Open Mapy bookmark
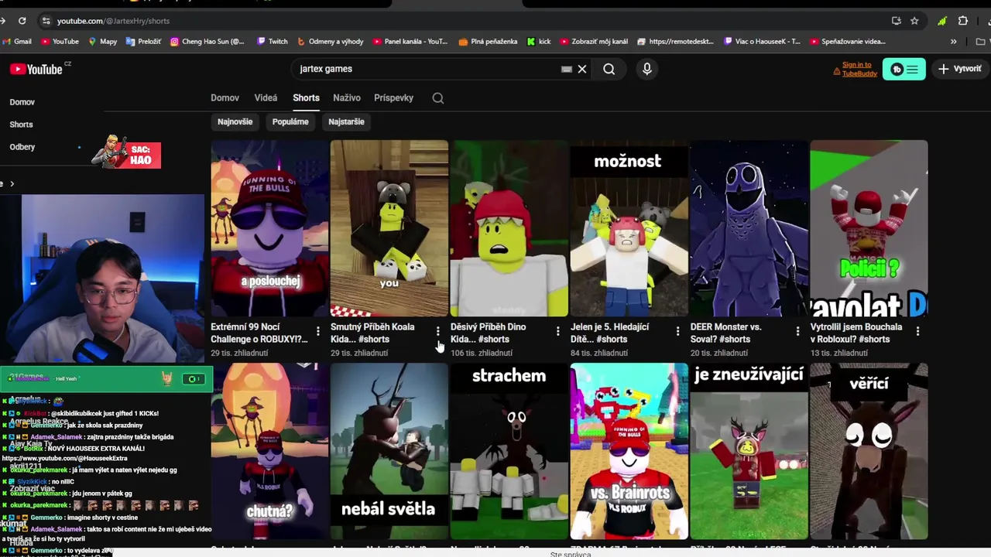 [103, 42]
